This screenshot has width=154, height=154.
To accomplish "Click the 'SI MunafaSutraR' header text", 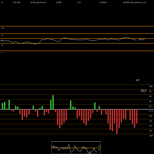I will point(38,2).
